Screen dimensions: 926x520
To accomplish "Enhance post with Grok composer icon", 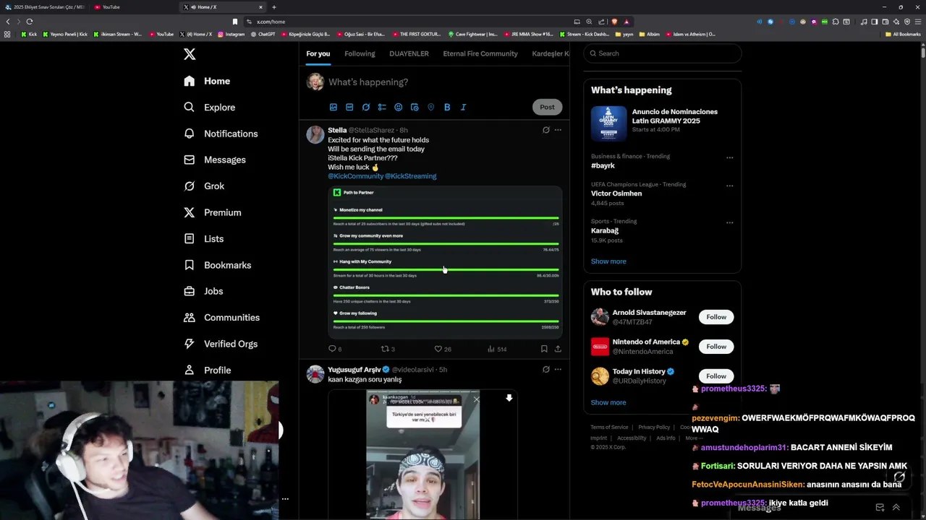I will [366, 107].
